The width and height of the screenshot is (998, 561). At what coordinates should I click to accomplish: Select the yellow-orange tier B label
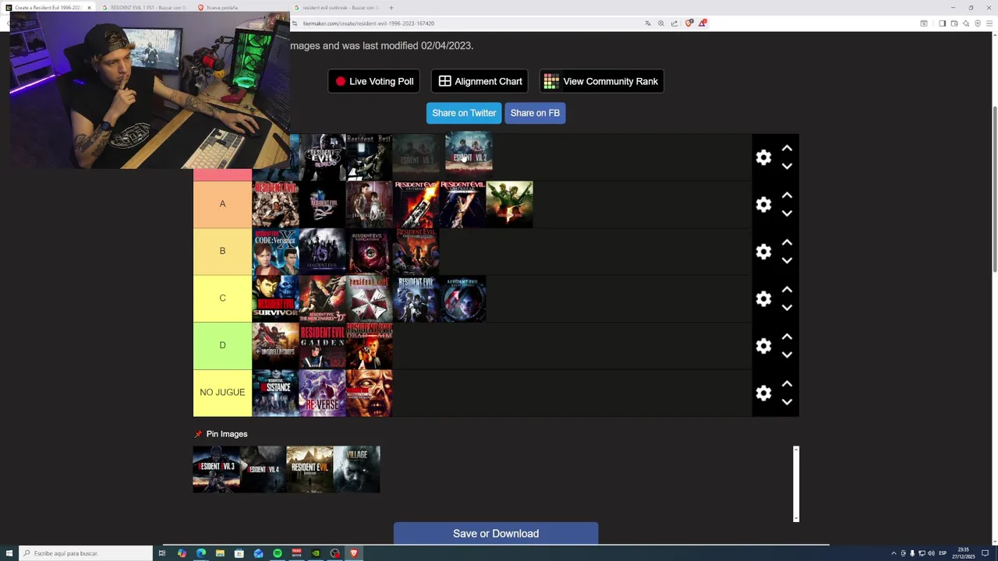pyautogui.click(x=222, y=252)
